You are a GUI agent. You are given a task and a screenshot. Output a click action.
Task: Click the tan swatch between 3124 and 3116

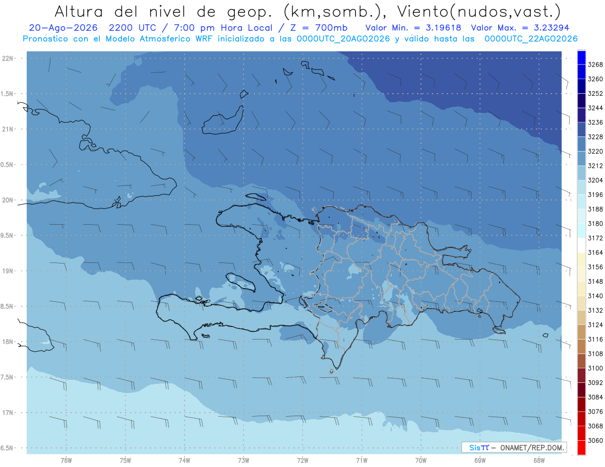click(x=581, y=332)
